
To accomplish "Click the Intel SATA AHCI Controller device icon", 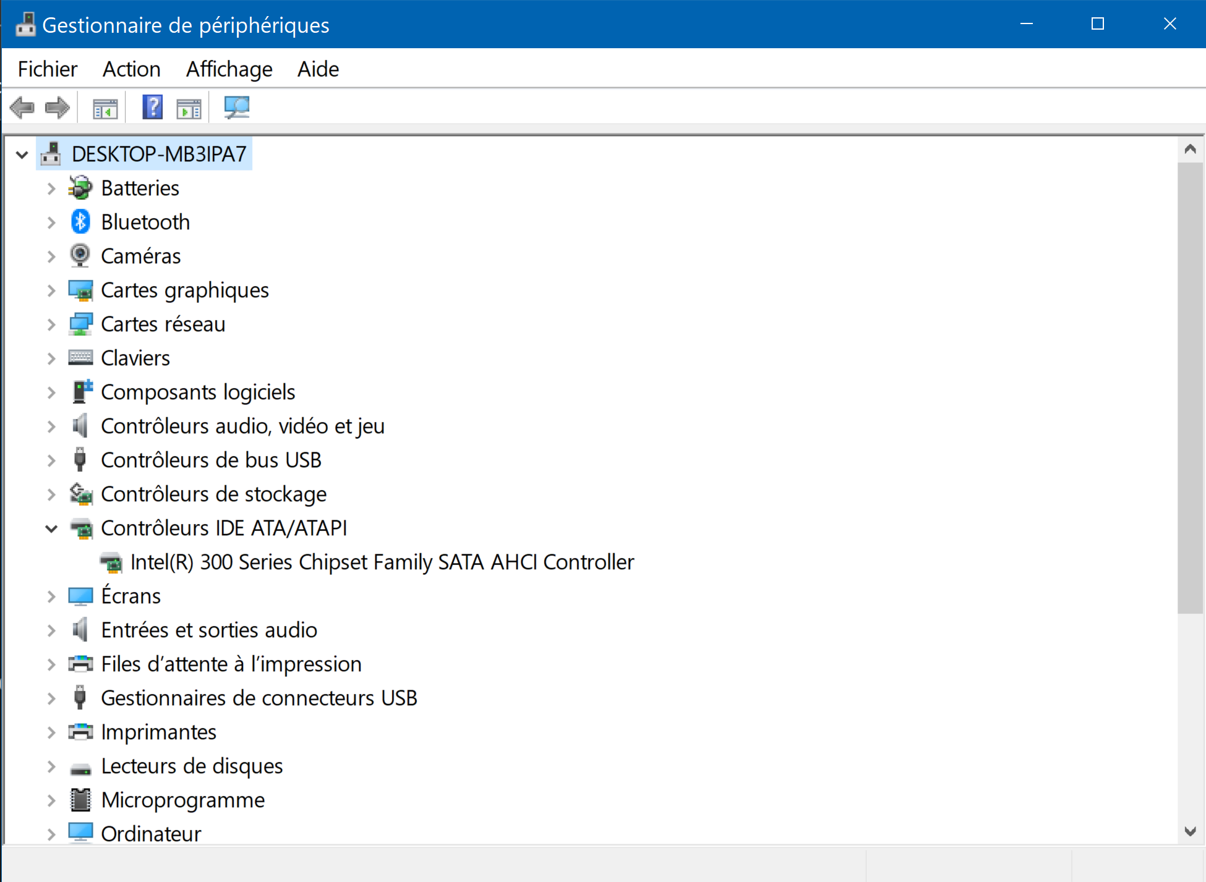I will pyautogui.click(x=111, y=562).
